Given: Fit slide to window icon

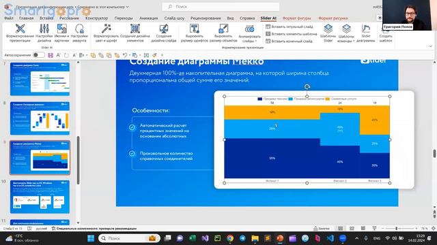Looking at the screenshot, I should [434, 229].
